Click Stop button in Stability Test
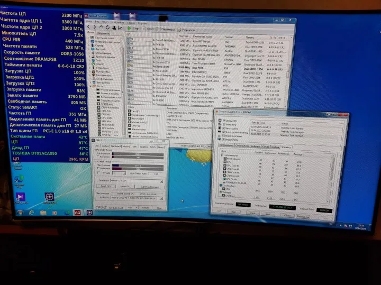The height and width of the screenshot is (285, 381). click(x=233, y=212)
